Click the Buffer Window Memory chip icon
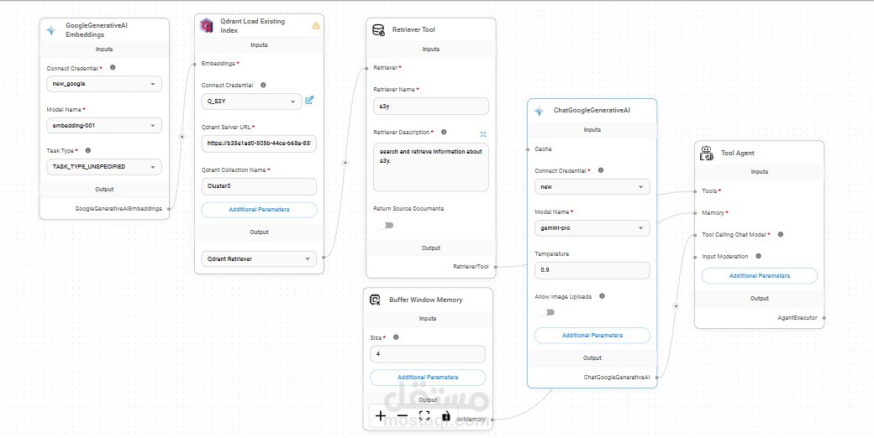 click(375, 300)
